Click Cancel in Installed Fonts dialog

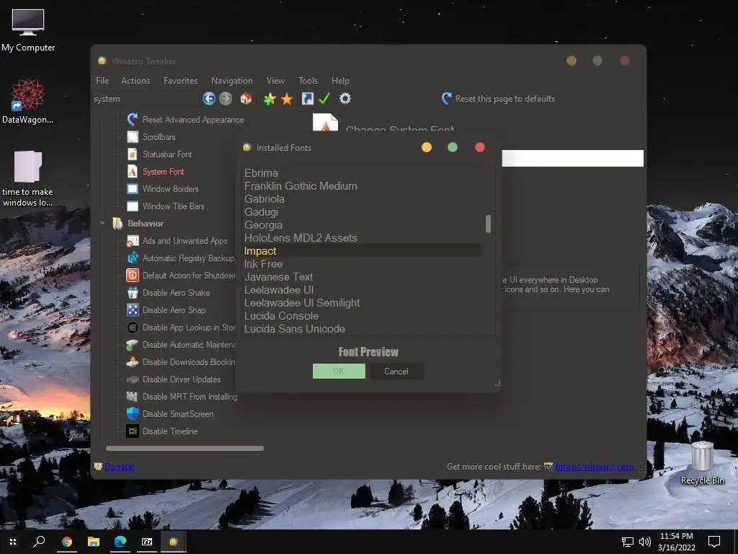click(x=396, y=371)
